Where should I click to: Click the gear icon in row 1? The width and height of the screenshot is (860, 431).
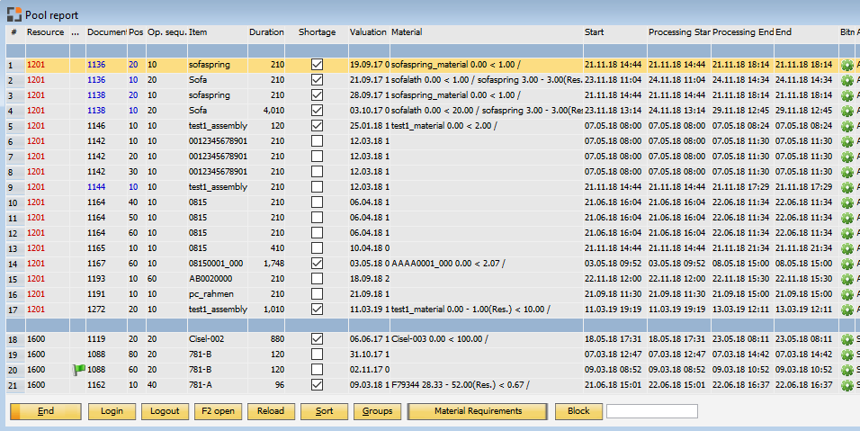[847, 65]
